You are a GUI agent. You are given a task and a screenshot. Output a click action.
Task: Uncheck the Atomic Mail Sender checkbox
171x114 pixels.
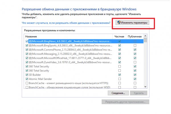[27, 79]
